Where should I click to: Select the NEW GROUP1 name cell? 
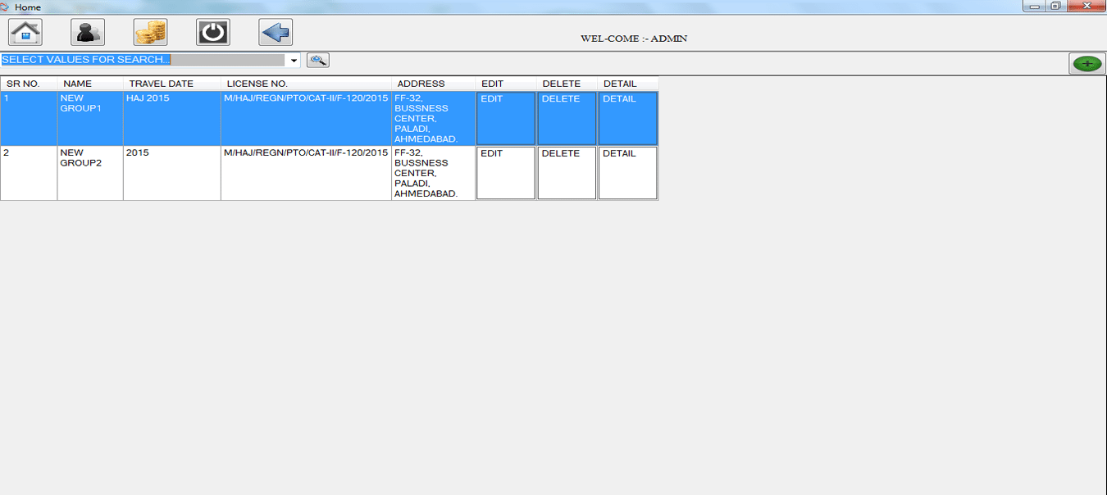pyautogui.click(x=90, y=118)
